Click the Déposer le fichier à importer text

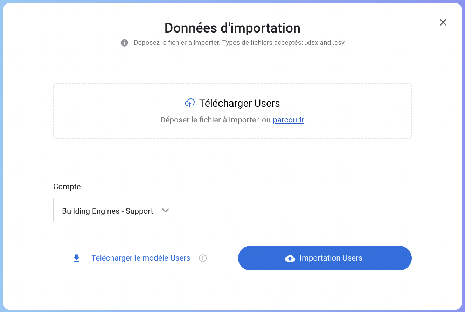pyautogui.click(x=215, y=120)
